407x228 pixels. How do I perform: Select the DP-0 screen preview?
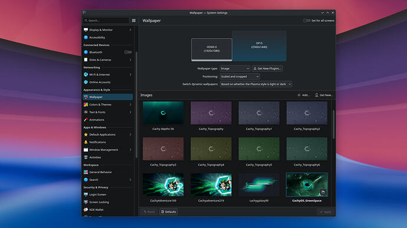(x=260, y=46)
